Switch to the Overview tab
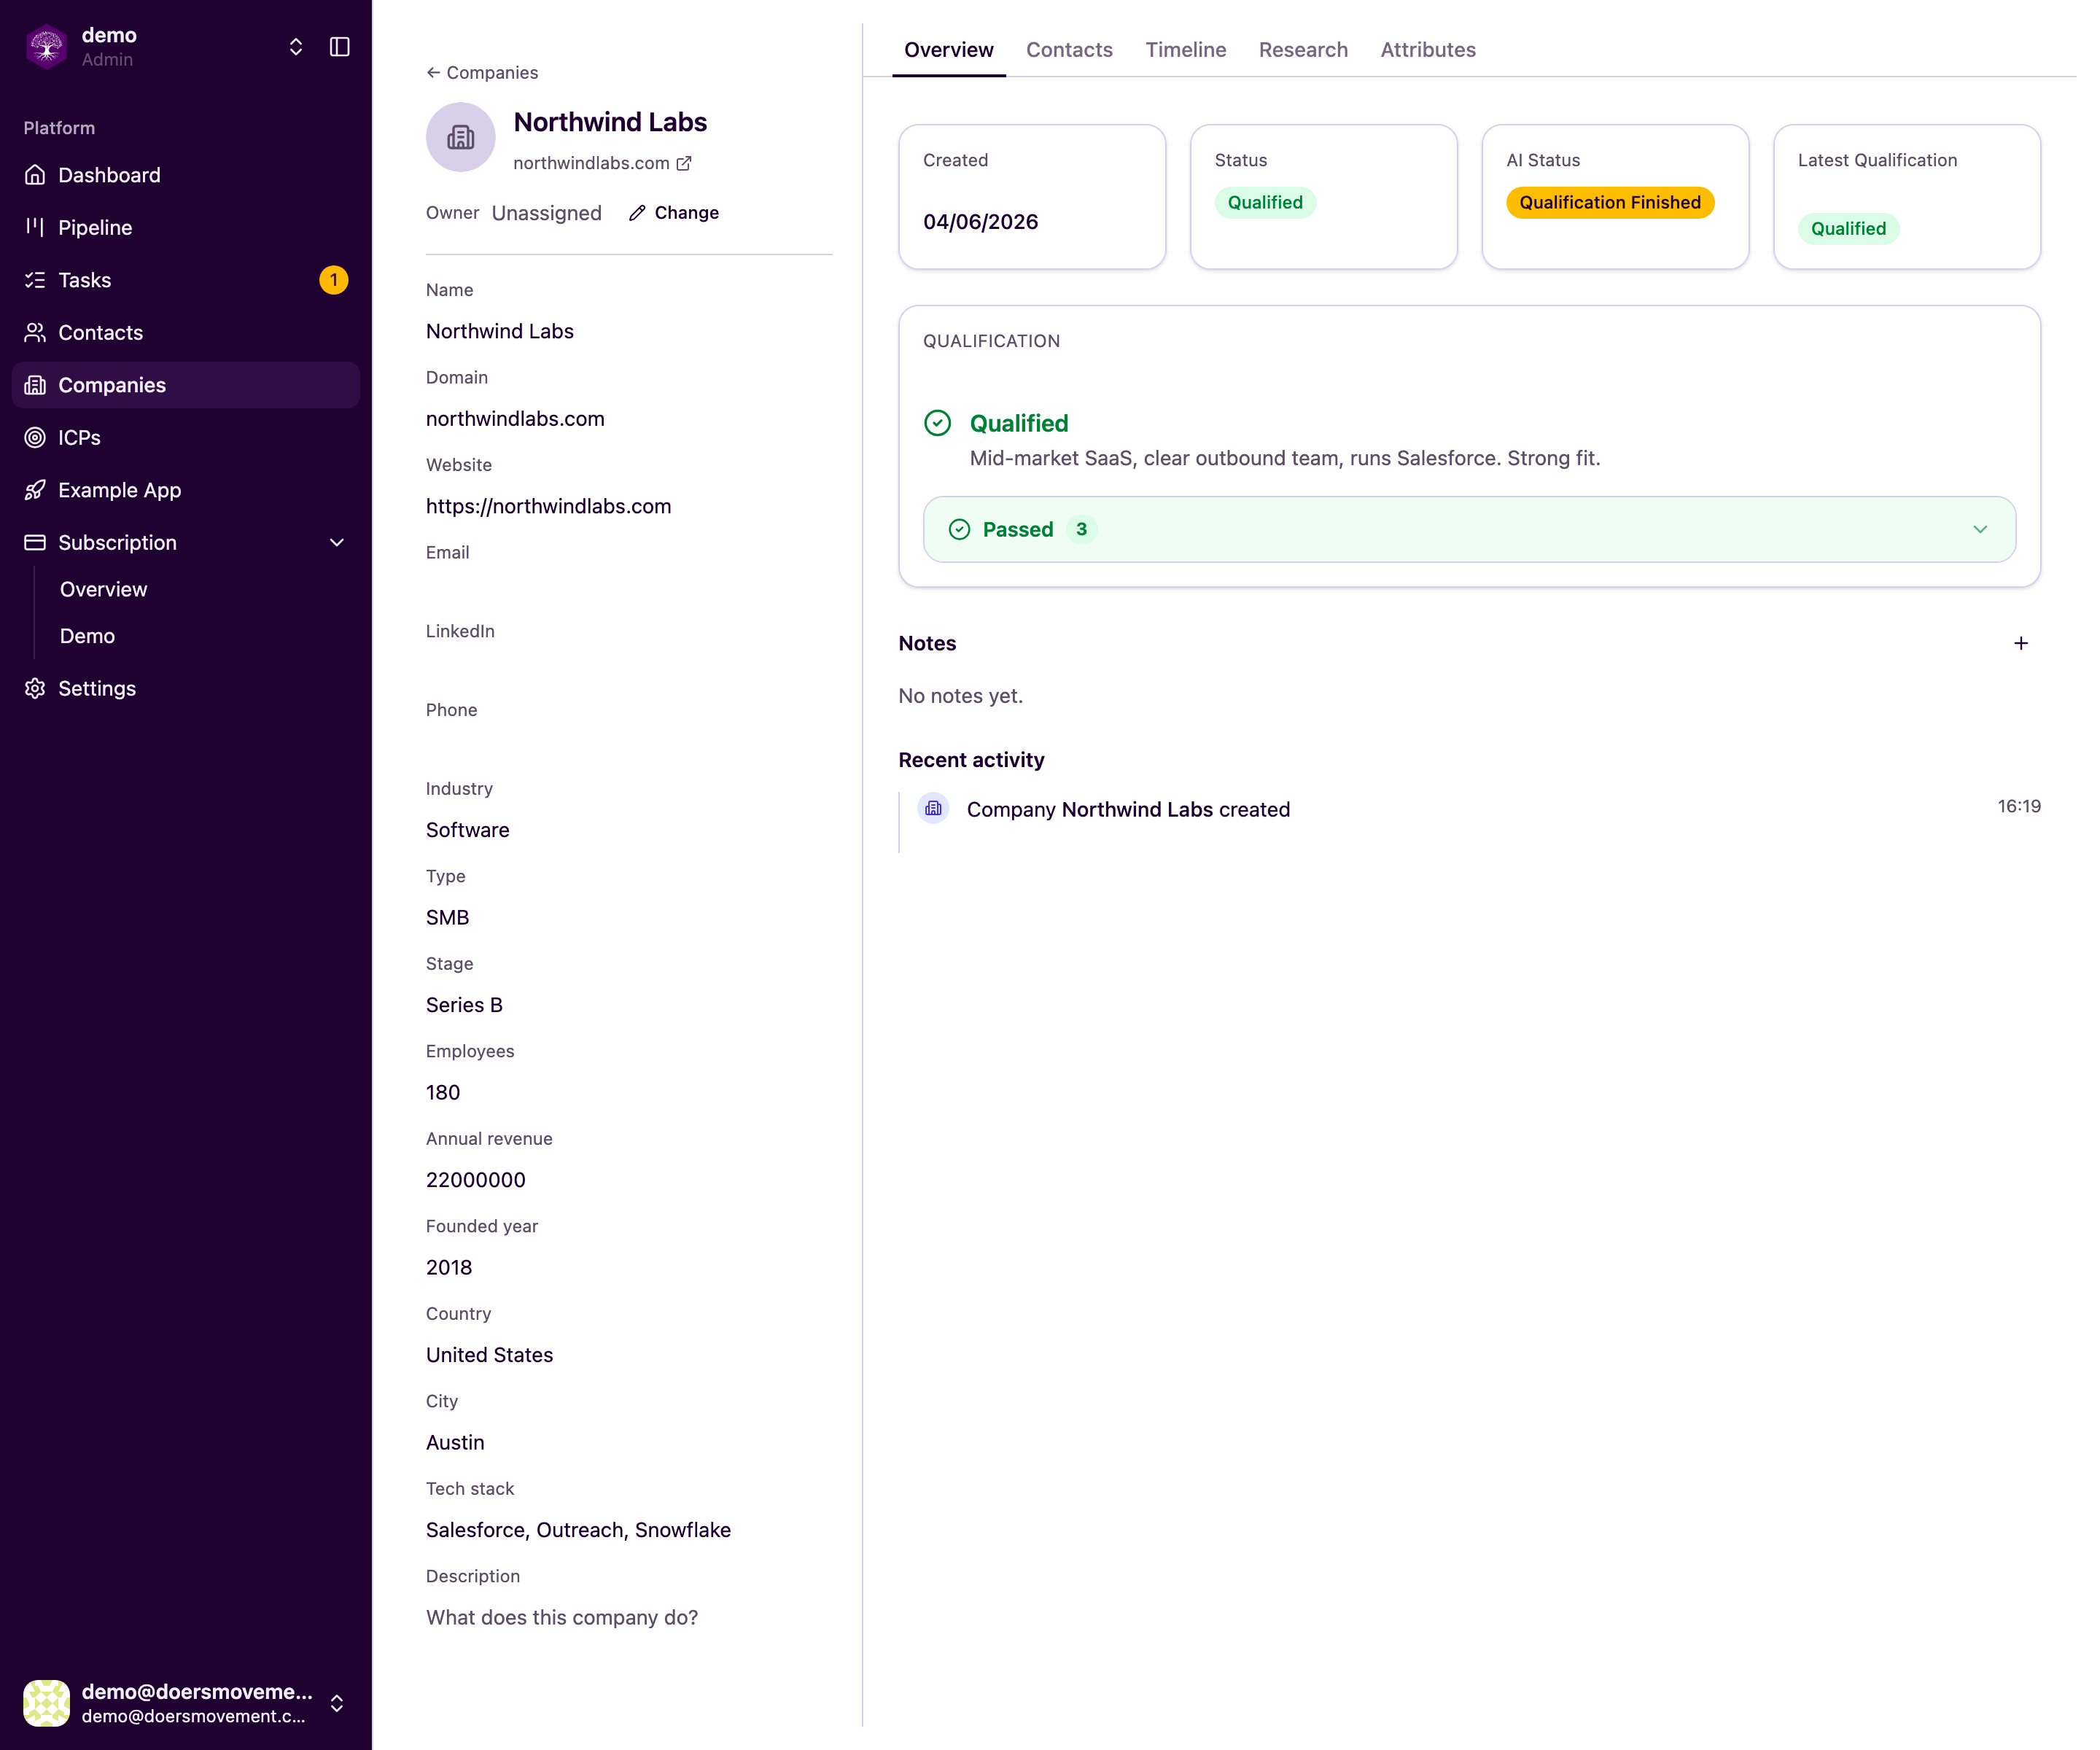The image size is (2100, 1750). [949, 50]
